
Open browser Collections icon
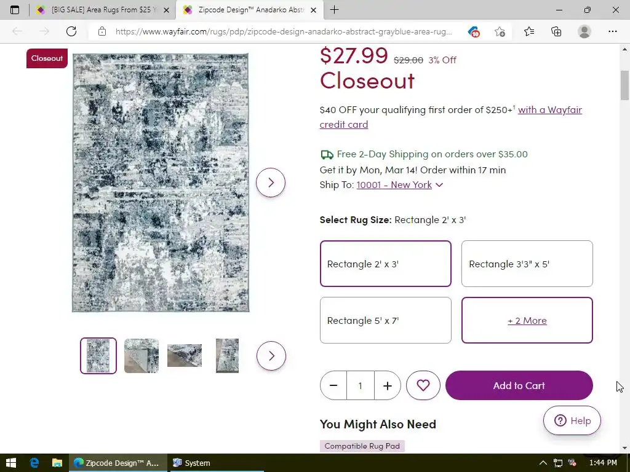point(556,31)
